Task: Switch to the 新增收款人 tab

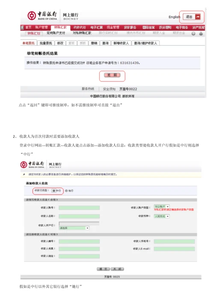Action: 121,43
